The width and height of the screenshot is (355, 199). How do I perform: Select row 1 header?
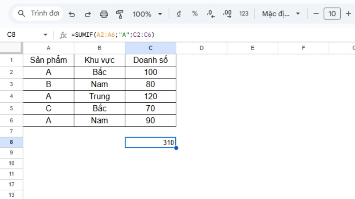[x=12, y=60]
